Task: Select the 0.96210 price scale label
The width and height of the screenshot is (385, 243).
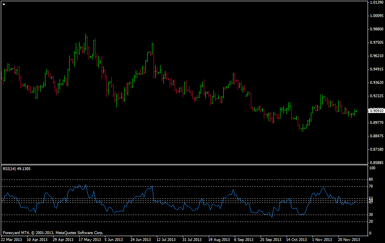Action: pyautogui.click(x=376, y=55)
